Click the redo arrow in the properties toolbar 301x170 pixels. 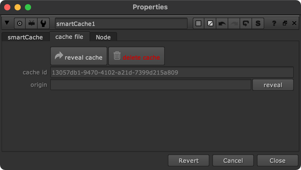click(x=234, y=23)
